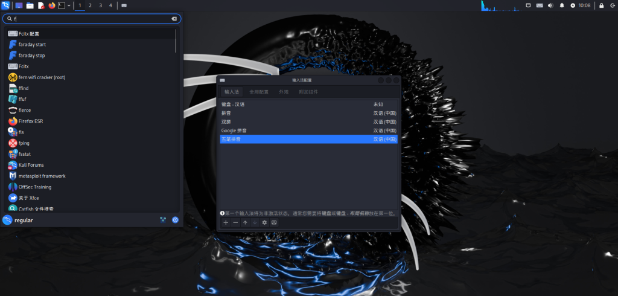The width and height of the screenshot is (618, 296).
Task: Switch to workspace 3
Action: 100,5
